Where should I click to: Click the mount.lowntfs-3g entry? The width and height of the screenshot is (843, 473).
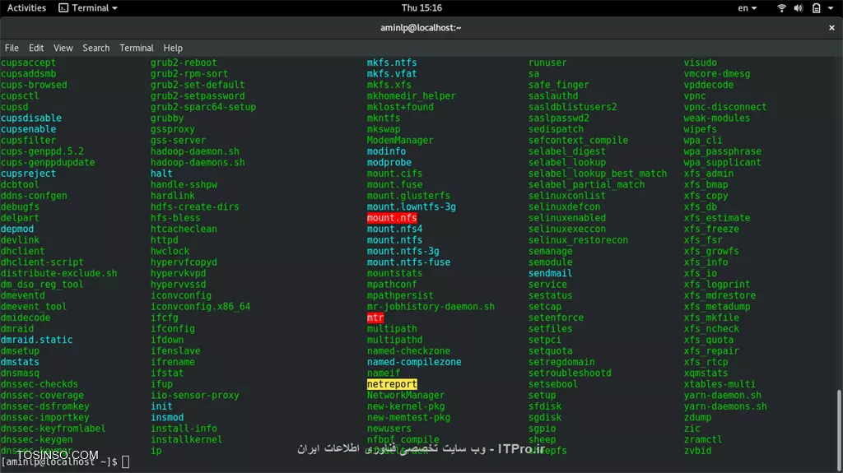point(412,207)
